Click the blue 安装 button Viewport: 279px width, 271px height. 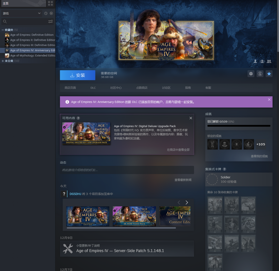[78, 75]
